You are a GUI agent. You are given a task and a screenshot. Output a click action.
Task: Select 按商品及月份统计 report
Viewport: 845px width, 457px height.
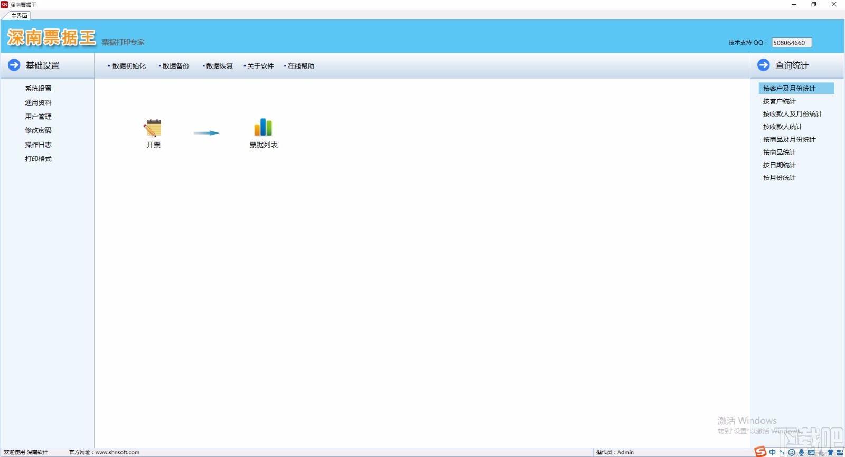pos(789,139)
